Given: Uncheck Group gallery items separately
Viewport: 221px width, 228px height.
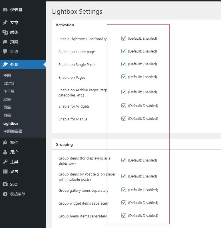Looking at the screenshot, I should coord(124,190).
